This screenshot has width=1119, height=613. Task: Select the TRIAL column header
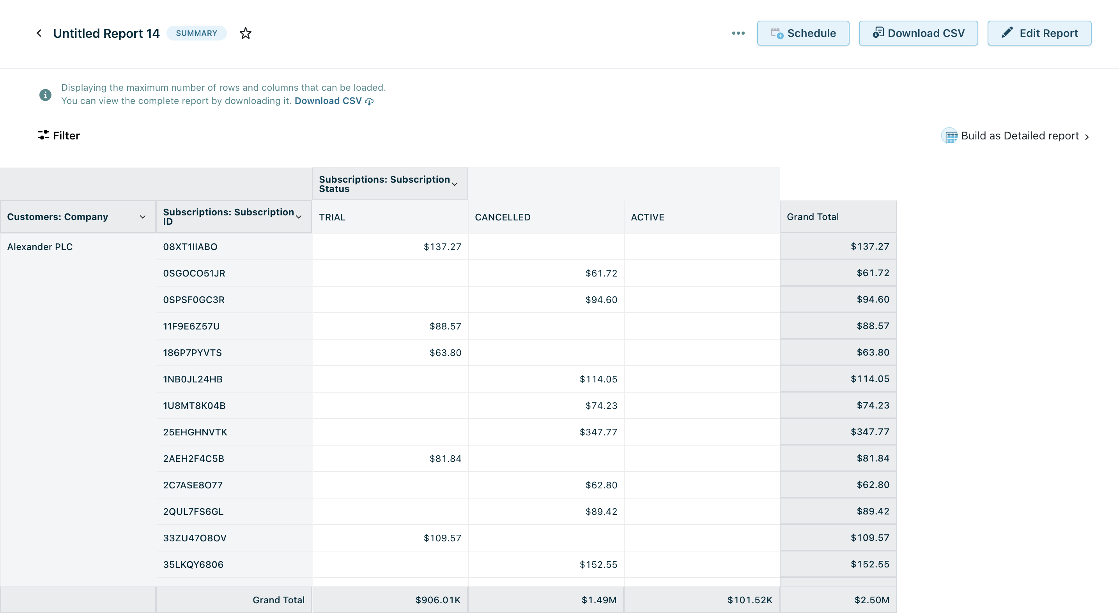click(x=332, y=217)
